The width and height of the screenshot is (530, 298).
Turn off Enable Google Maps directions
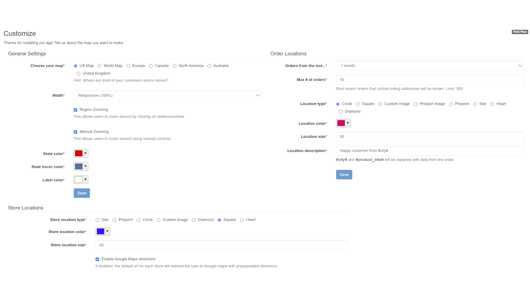click(97, 259)
